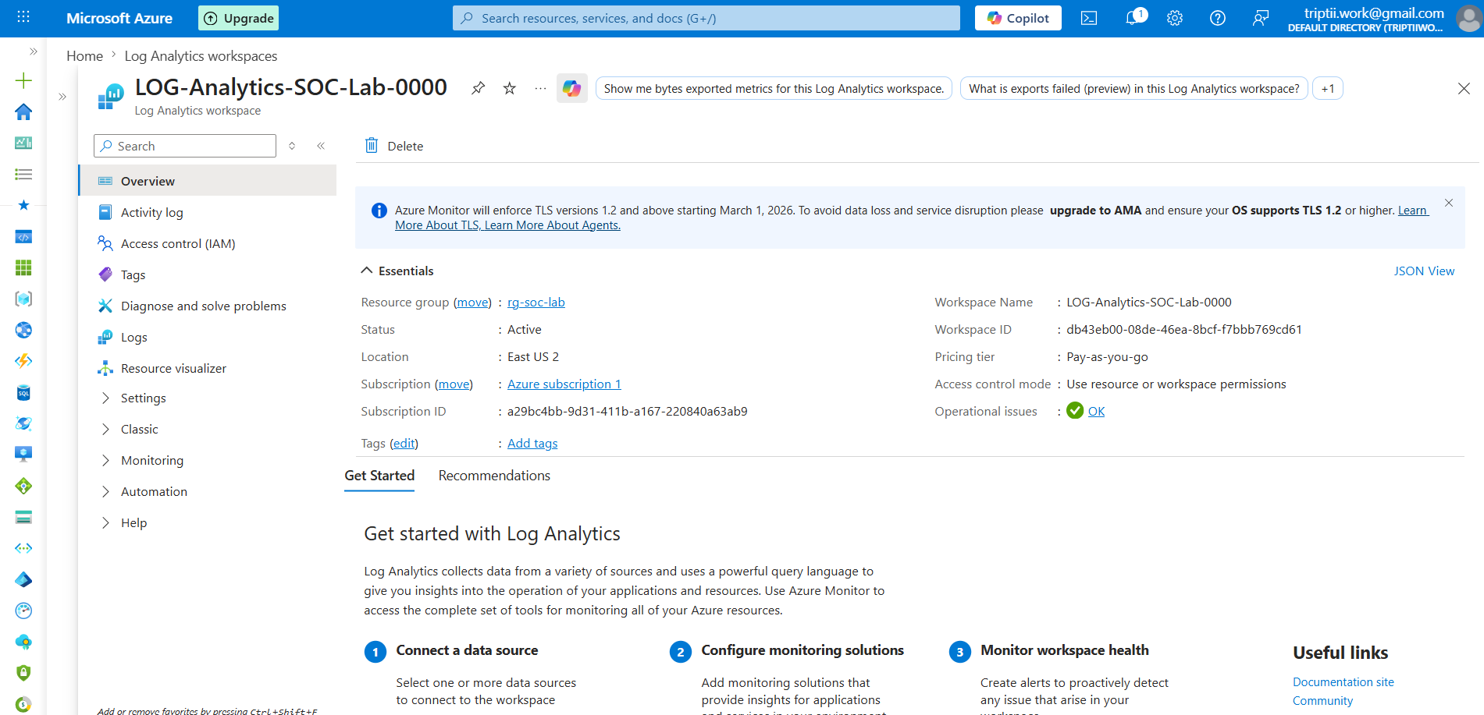
Task: Open Virtual machines monitor icon in sidebar
Action: point(23,454)
